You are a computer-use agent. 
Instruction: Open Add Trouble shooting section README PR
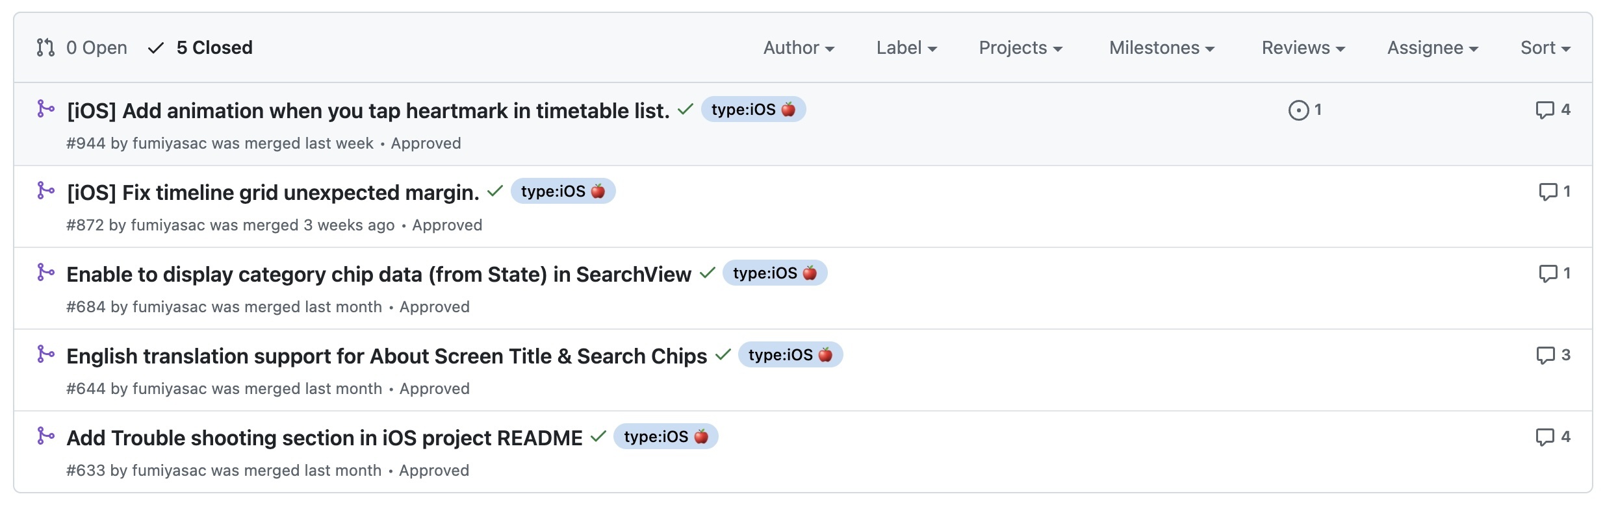(324, 438)
